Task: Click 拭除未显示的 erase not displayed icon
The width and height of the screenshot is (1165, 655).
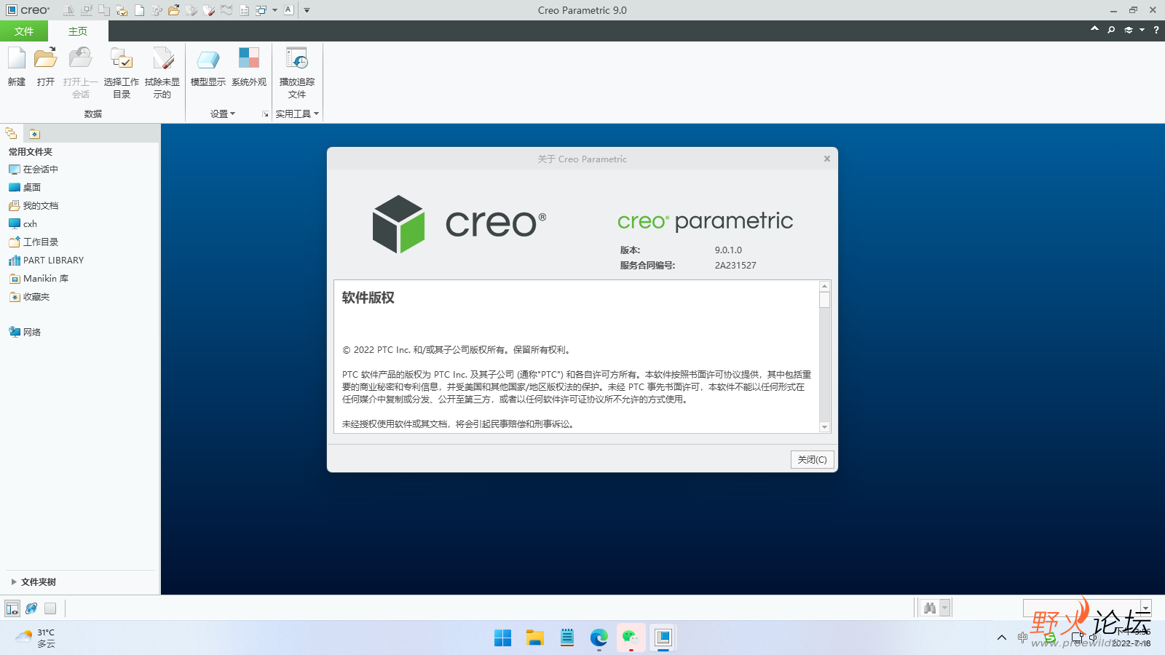Action: click(x=162, y=58)
